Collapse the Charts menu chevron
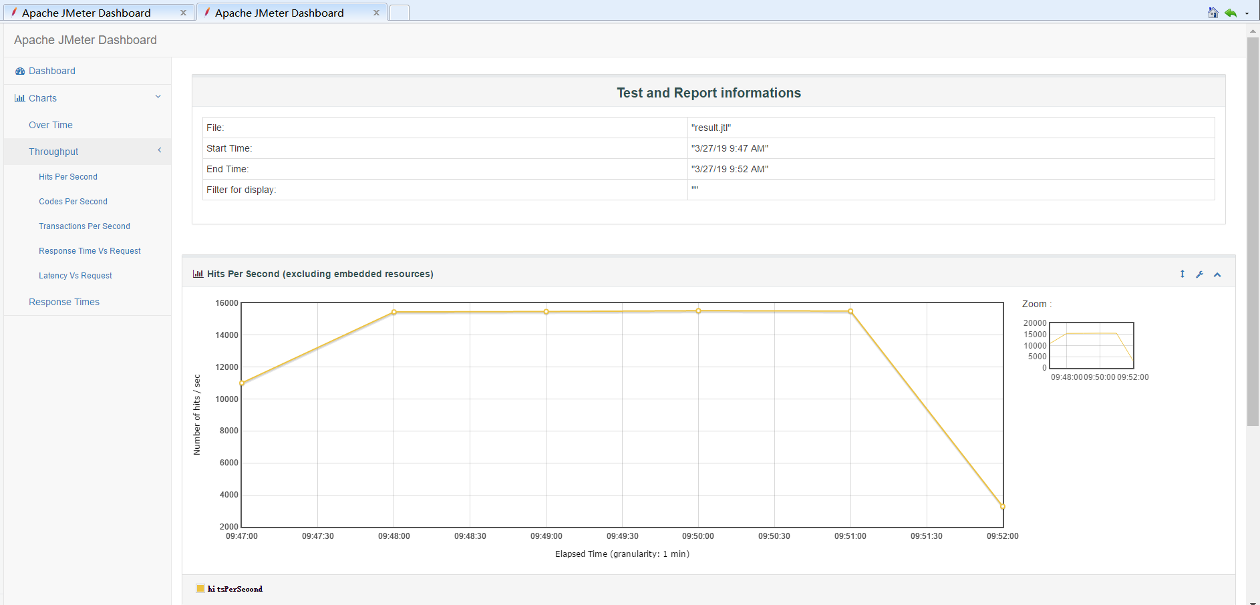 (158, 97)
